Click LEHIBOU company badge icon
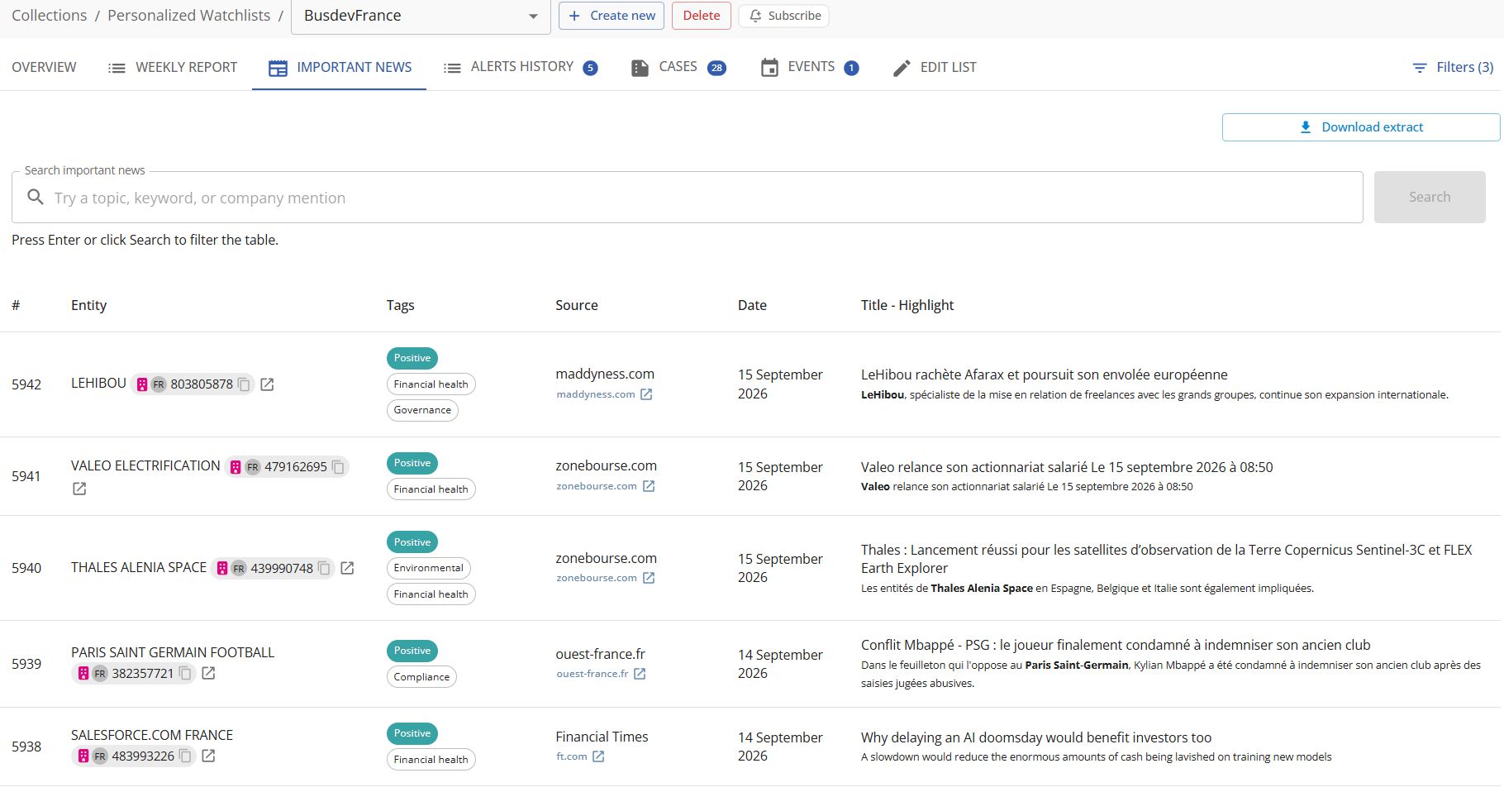1504x792 pixels. (x=142, y=384)
